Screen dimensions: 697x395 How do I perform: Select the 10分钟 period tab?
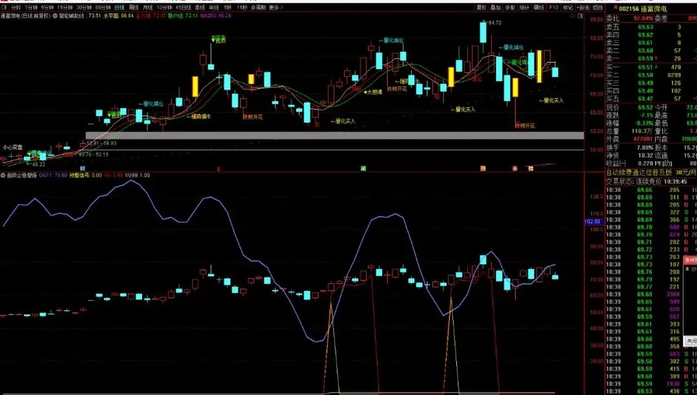[x=164, y=8]
